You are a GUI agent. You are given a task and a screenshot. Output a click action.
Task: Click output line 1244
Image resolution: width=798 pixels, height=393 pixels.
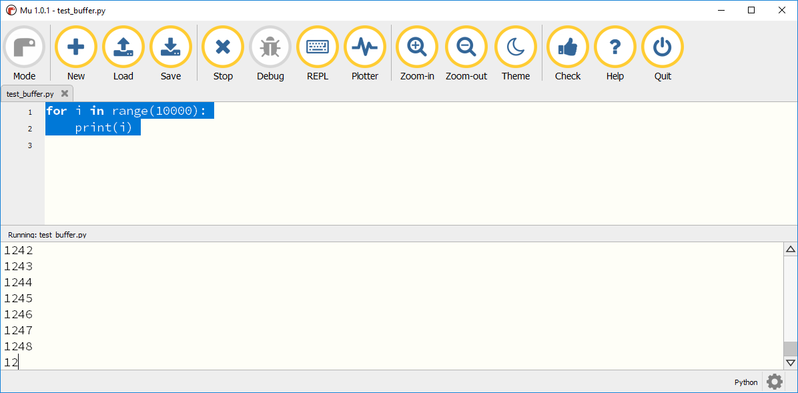[x=18, y=282]
